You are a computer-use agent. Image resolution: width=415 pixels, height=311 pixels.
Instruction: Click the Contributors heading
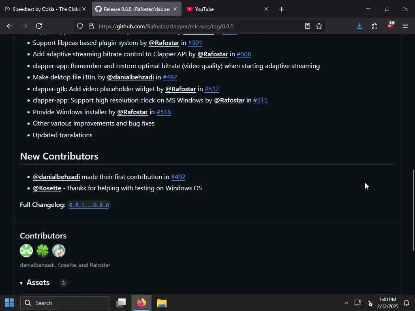click(43, 236)
